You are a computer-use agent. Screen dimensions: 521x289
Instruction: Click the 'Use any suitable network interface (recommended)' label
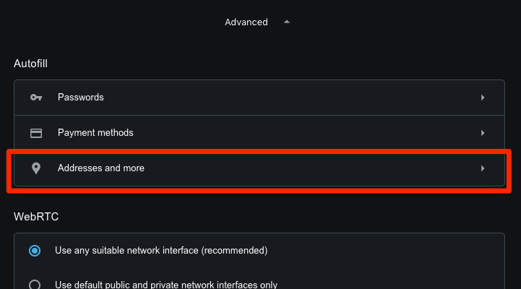pyautogui.click(x=161, y=251)
